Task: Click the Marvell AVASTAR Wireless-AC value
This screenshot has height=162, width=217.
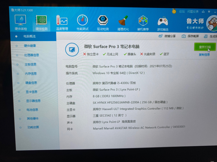Action: [x=139, y=128]
